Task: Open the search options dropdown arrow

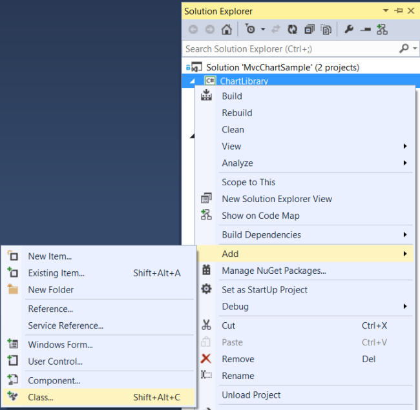Action: (x=415, y=48)
